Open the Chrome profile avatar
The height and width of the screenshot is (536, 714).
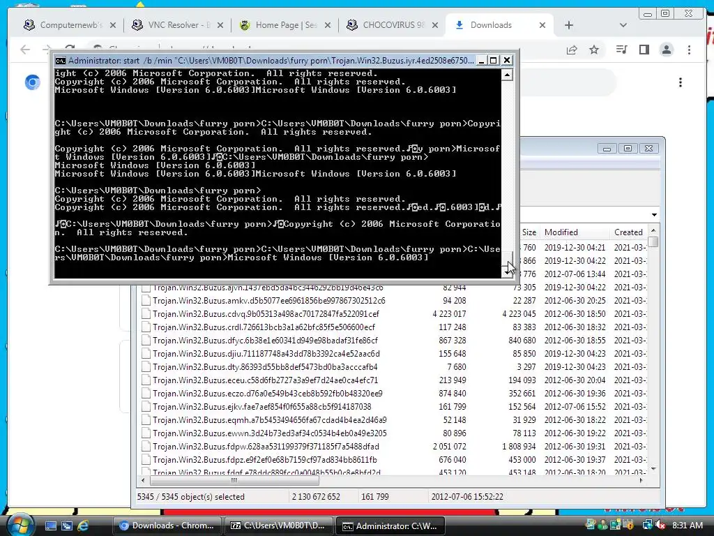coord(667,50)
